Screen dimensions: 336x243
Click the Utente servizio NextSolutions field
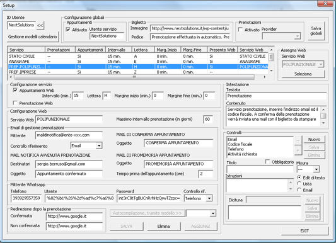(107, 36)
